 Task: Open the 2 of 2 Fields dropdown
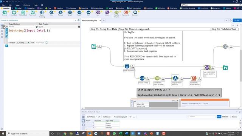coord(92,117)
